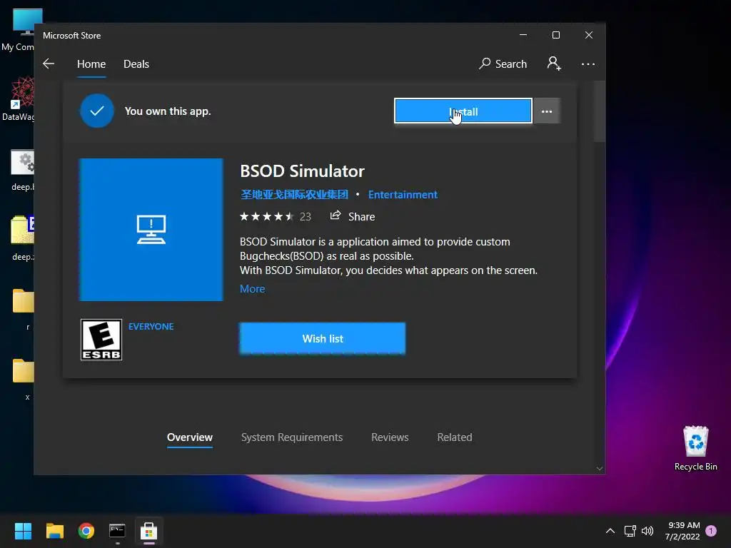Open the Deals tab
The height and width of the screenshot is (548, 731).
click(x=136, y=64)
